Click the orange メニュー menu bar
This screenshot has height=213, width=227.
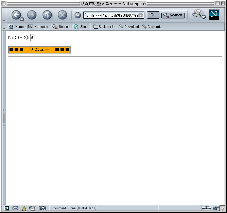(x=39, y=50)
